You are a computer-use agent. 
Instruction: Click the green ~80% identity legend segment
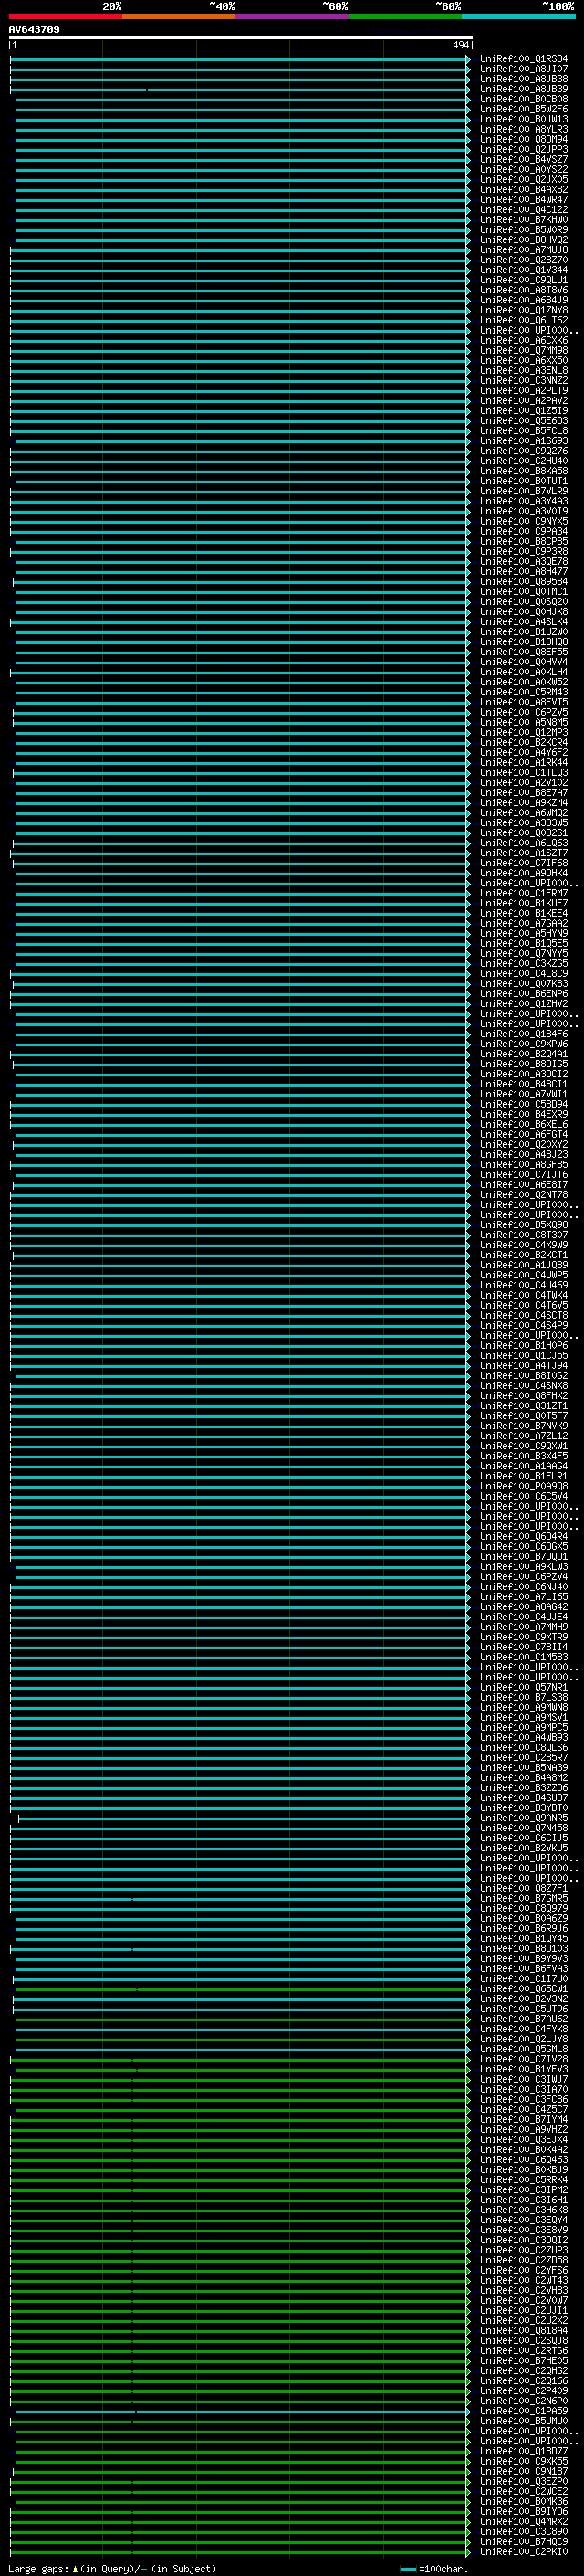[405, 16]
